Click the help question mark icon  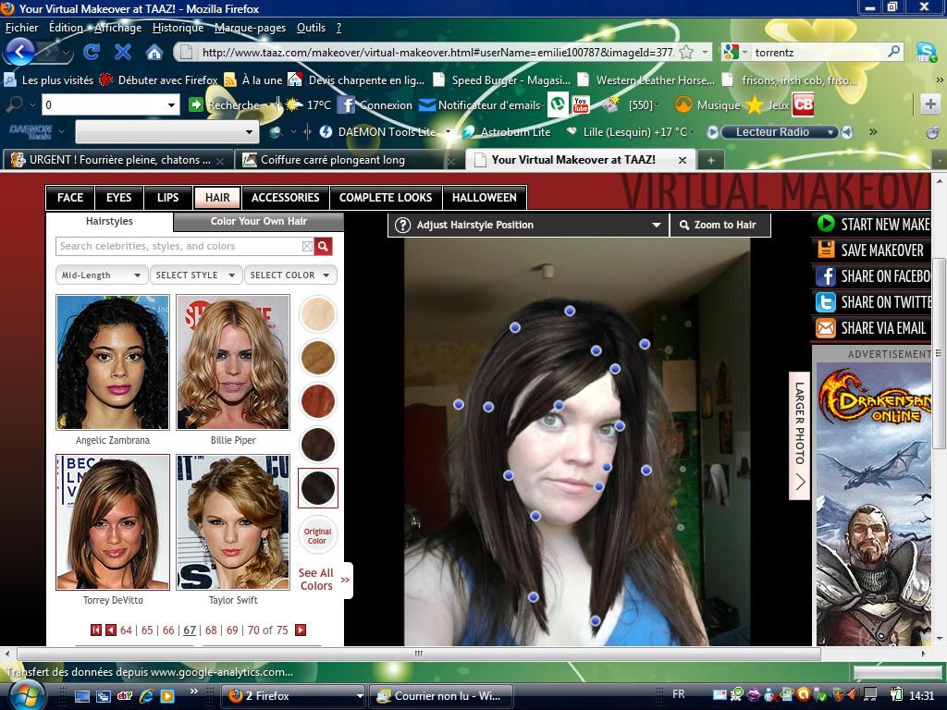coord(402,225)
